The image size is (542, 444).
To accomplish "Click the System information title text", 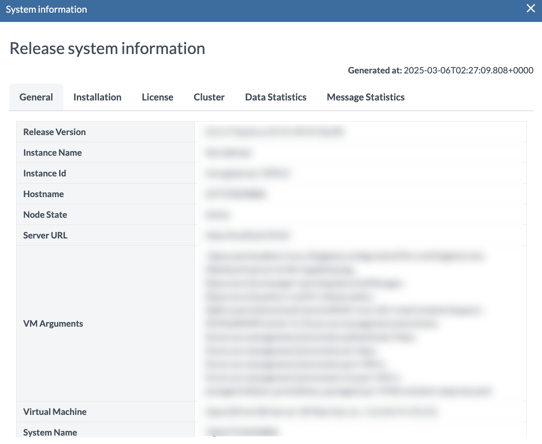I will (47, 9).
